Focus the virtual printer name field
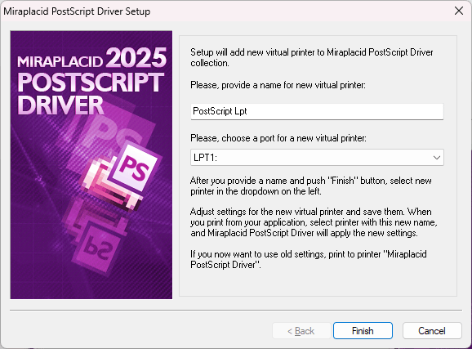472x349 pixels. pyautogui.click(x=317, y=111)
